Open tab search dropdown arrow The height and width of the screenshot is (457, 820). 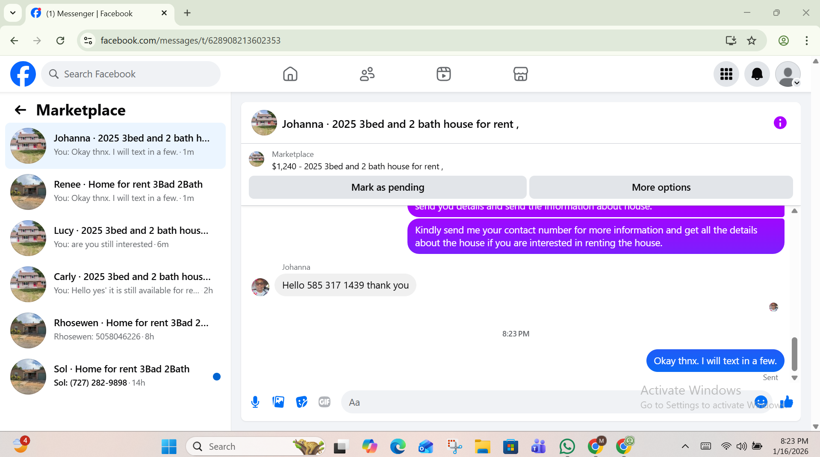(13, 13)
